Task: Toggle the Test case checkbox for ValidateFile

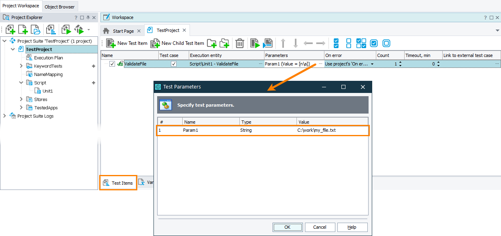Action: click(174, 63)
